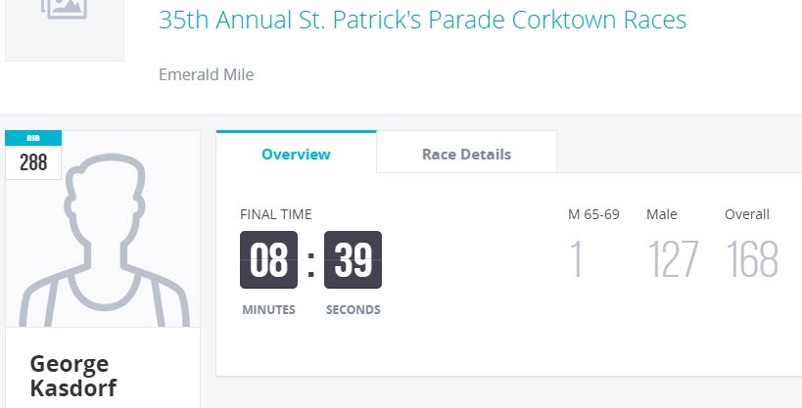This screenshot has width=802, height=408.
Task: Open the 35th Annual St. Patrick's Parade link
Action: coord(422,21)
